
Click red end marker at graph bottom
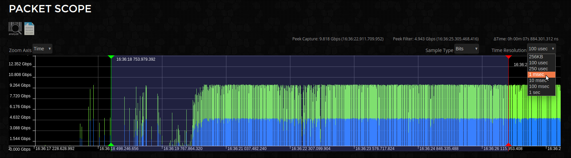tap(508, 144)
